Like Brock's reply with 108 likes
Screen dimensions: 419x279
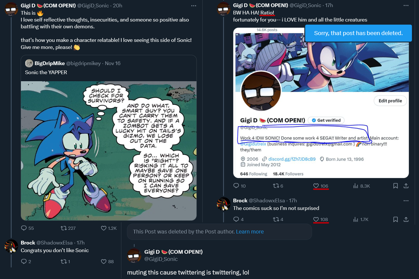pyautogui.click(x=316, y=219)
